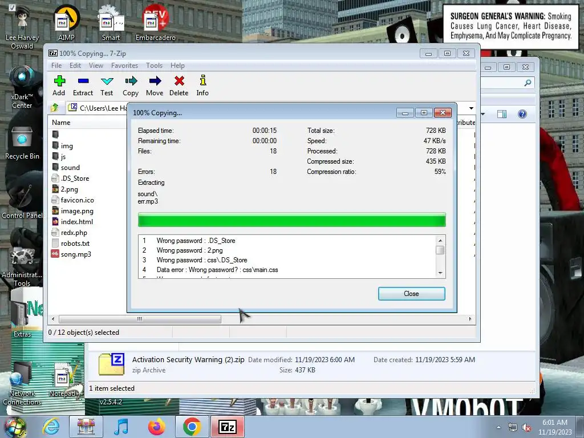Open the File menu in 7-Zip
This screenshot has height=438, width=584.
56,66
